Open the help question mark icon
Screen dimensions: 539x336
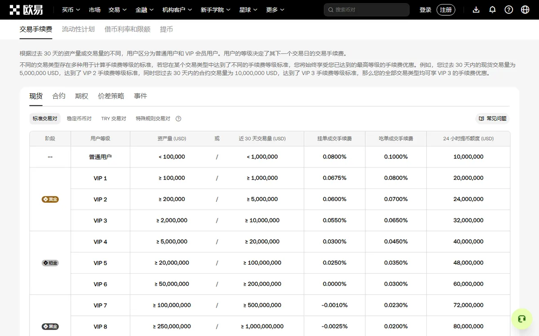508,9
